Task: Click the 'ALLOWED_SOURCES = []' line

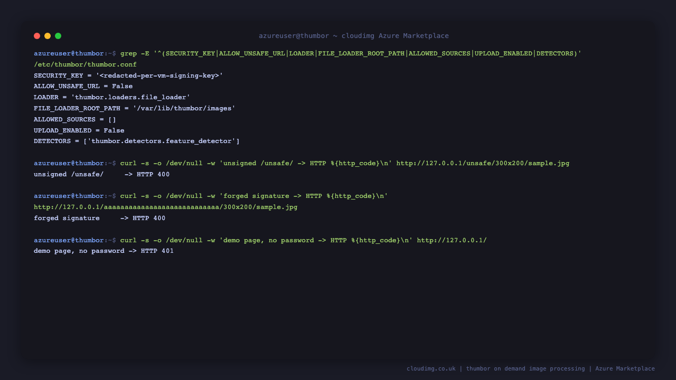Action: click(x=75, y=119)
